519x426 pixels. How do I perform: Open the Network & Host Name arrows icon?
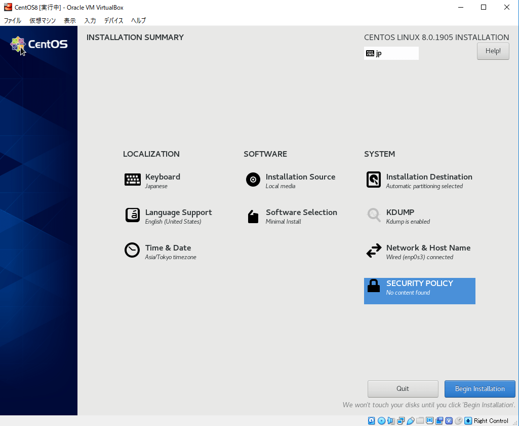pyautogui.click(x=373, y=250)
